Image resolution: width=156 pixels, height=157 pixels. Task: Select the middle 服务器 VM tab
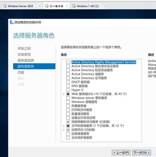pyautogui.click(x=56, y=6)
